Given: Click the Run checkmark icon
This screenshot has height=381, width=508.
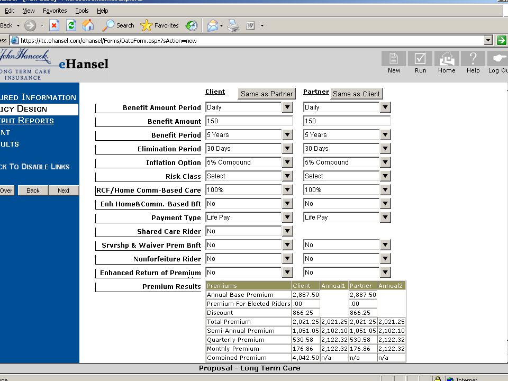Looking at the screenshot, I should pyautogui.click(x=420, y=58).
